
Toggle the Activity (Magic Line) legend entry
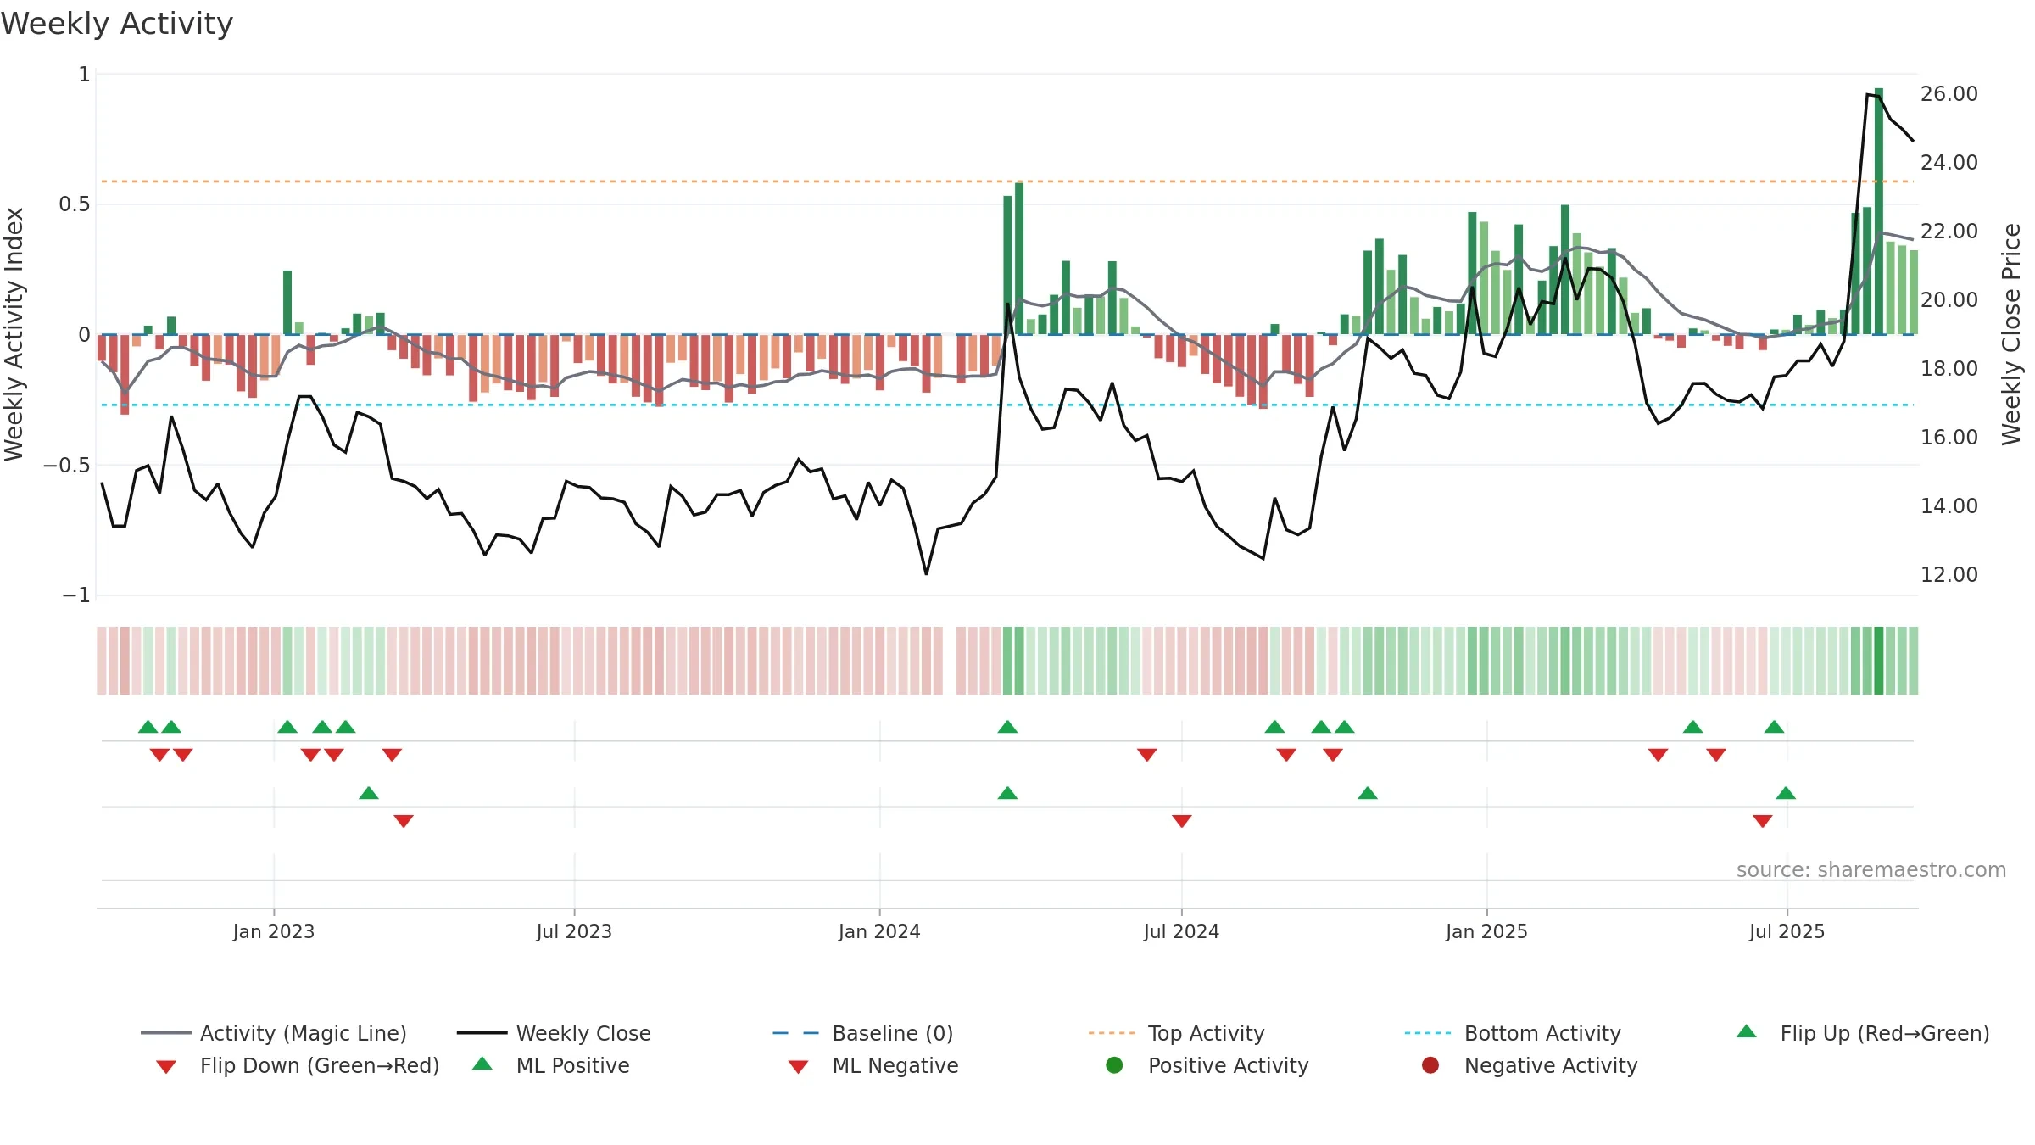point(274,1033)
